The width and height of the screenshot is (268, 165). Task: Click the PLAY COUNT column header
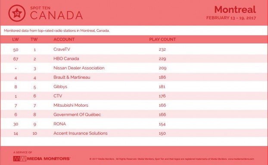[162, 40]
